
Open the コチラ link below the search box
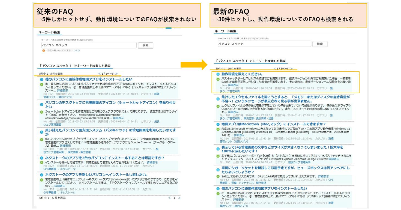77,51
